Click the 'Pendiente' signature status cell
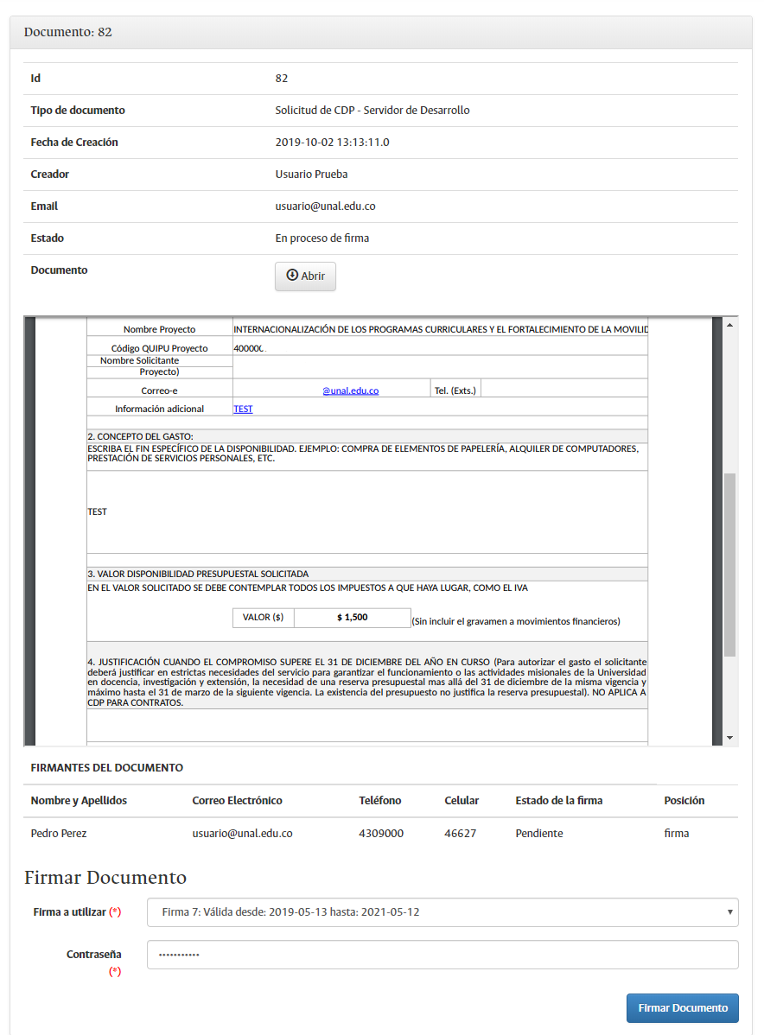Image resolution: width=764 pixels, height=1035 pixels. pyautogui.click(x=538, y=834)
